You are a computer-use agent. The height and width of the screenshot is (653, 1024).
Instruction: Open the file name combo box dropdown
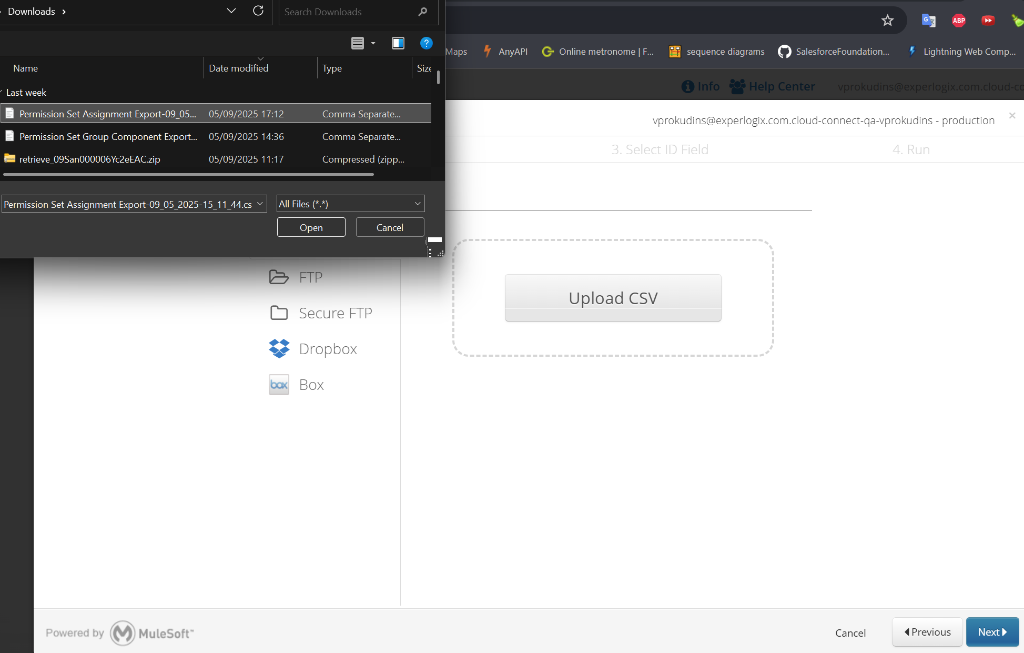[260, 204]
